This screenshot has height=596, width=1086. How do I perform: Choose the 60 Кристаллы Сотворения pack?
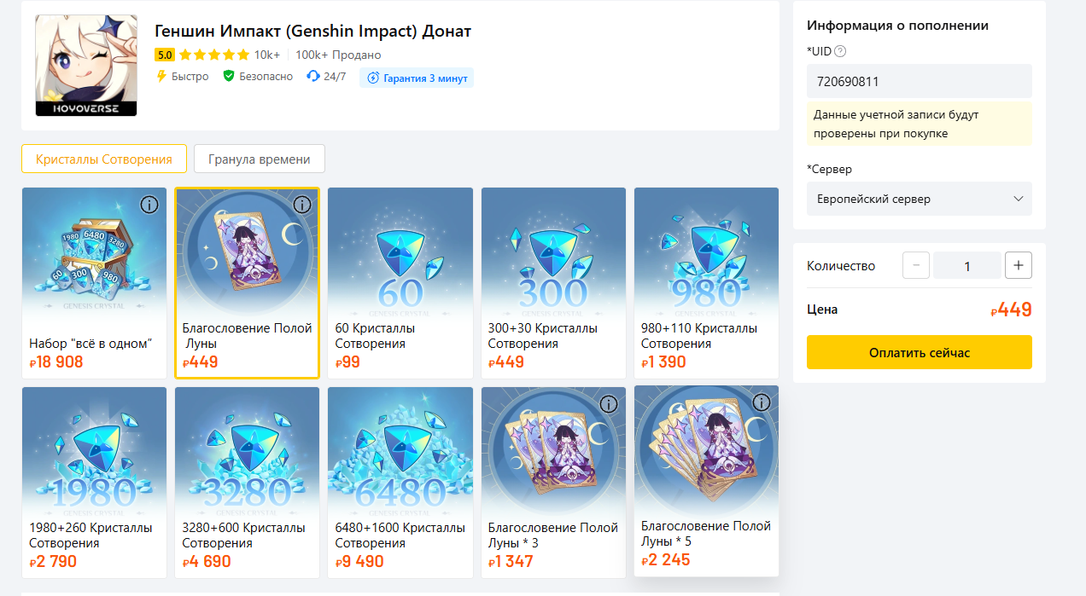(x=400, y=283)
